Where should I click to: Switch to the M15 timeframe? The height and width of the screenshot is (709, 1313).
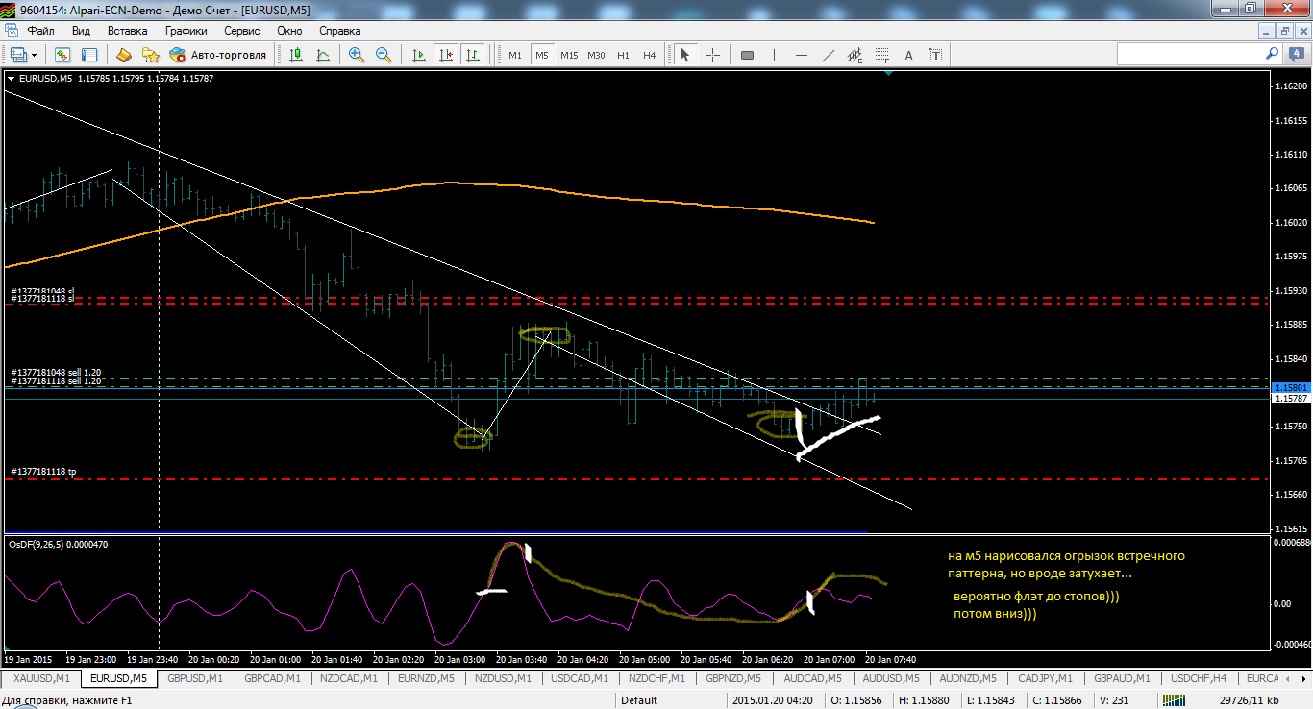569,55
